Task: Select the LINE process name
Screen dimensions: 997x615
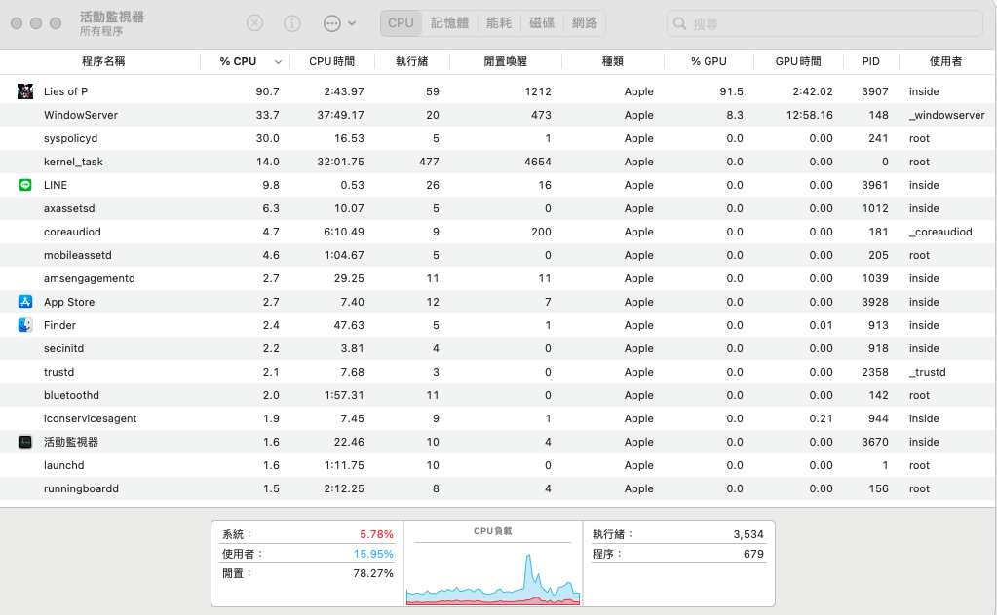Action: [x=56, y=185]
